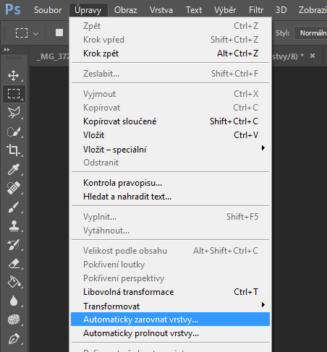The image size is (327, 352).
Task: Expand the Vložit – speciální submenu
Action: (170, 149)
